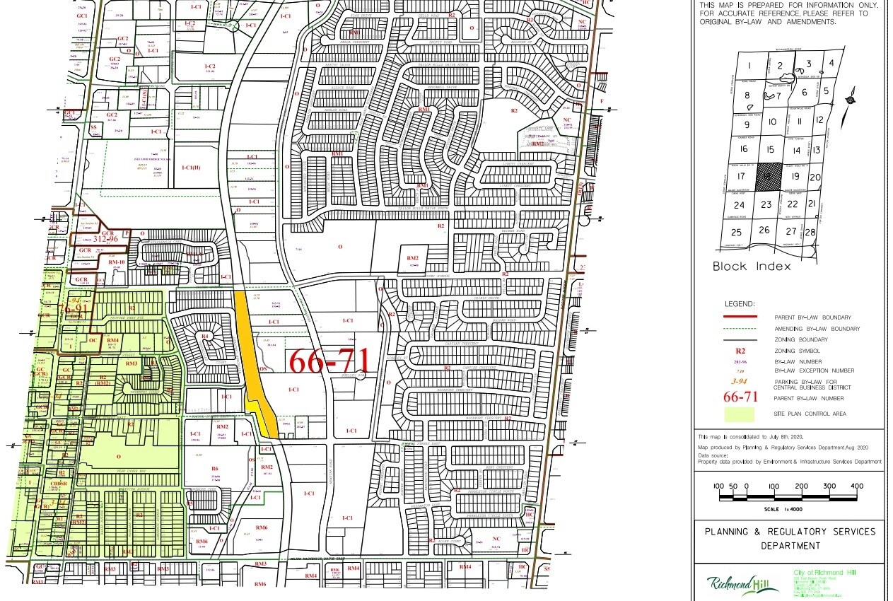This screenshot has height=601, width=893.
Task: Click the orange 3-94 parking by-law symbol in legend
Action: point(740,382)
